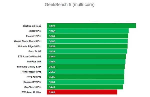
Task: Click the Realme GT Neo3 bar
Action: point(91,26)
